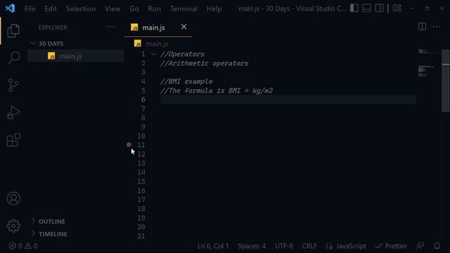Open the Terminal menu
This screenshot has width=450, height=253.
click(184, 8)
